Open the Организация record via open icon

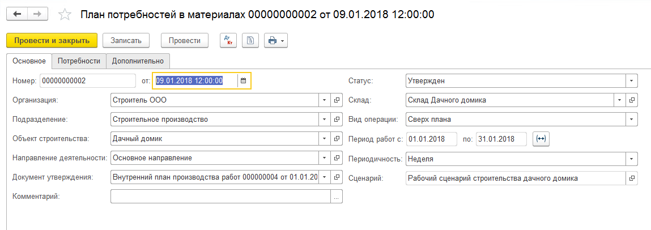[337, 100]
